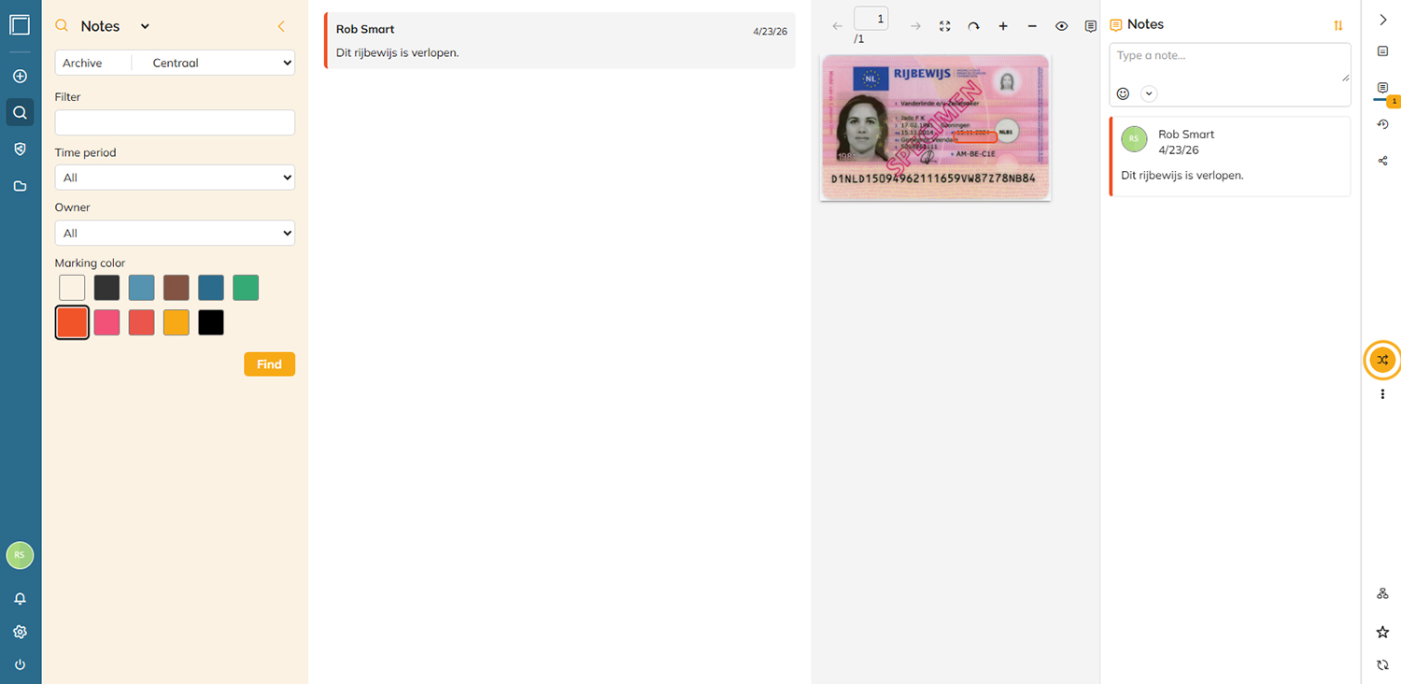Expand the Notes search type dropdown arrow
Screen dimensions: 1401x684
(145, 27)
